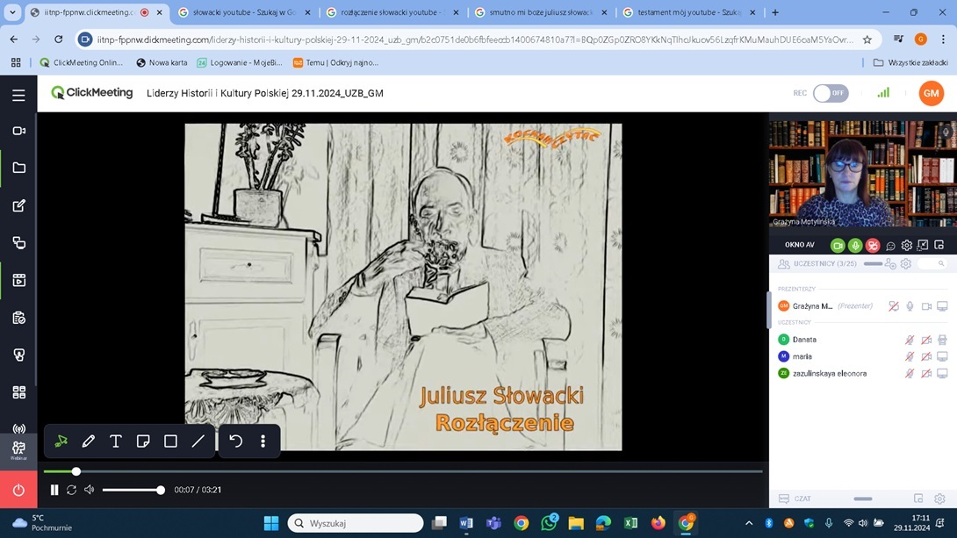
Task: Toggle Grażyna M. microphone icon
Action: click(910, 306)
